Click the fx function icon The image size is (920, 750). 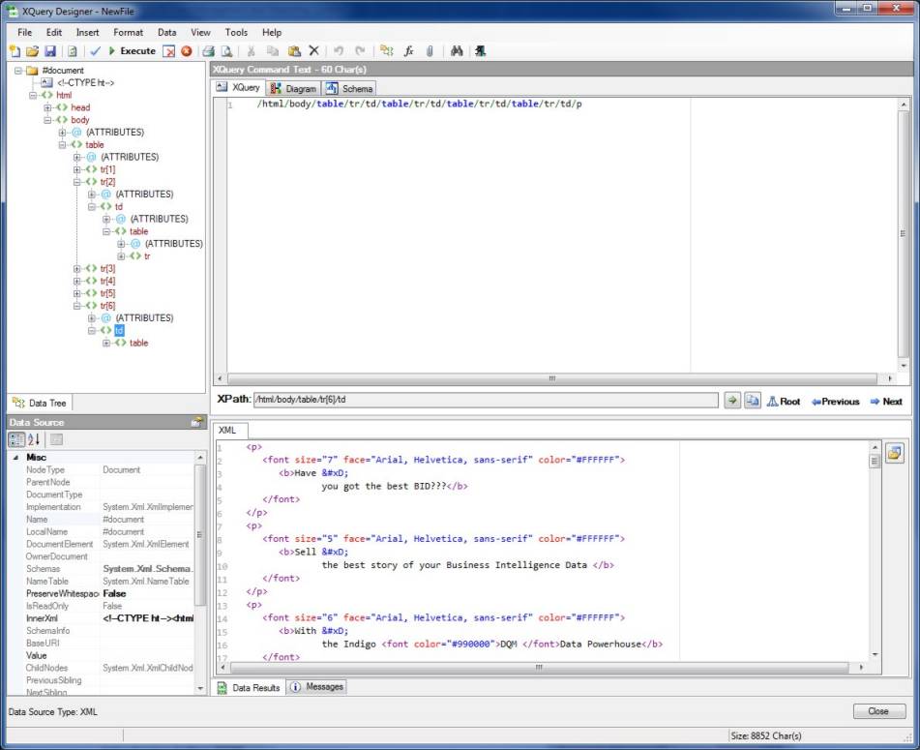point(409,51)
